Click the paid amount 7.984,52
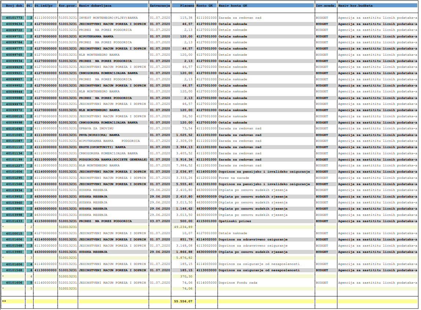The height and width of the screenshot is (310, 421). tap(184, 166)
